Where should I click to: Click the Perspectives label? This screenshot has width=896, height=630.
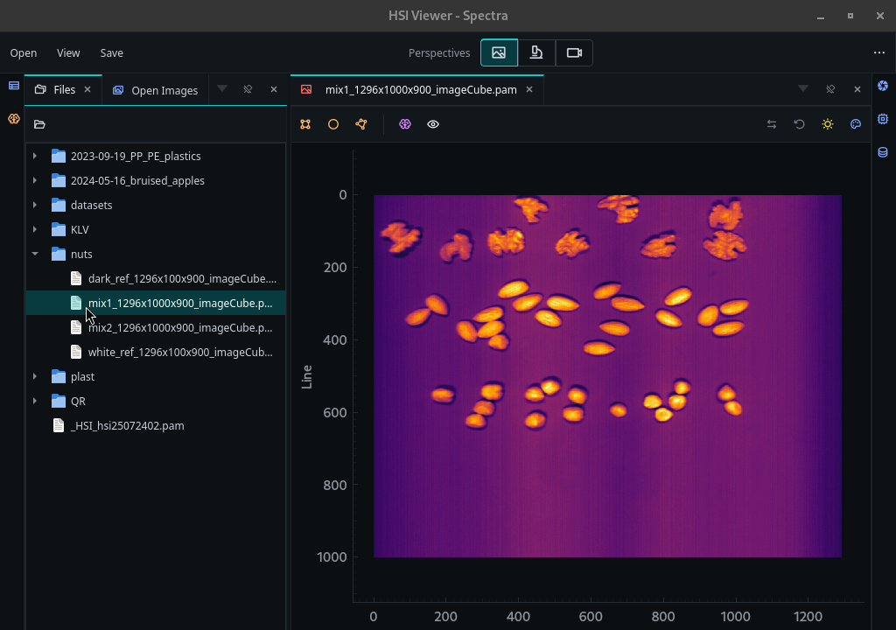(x=439, y=52)
